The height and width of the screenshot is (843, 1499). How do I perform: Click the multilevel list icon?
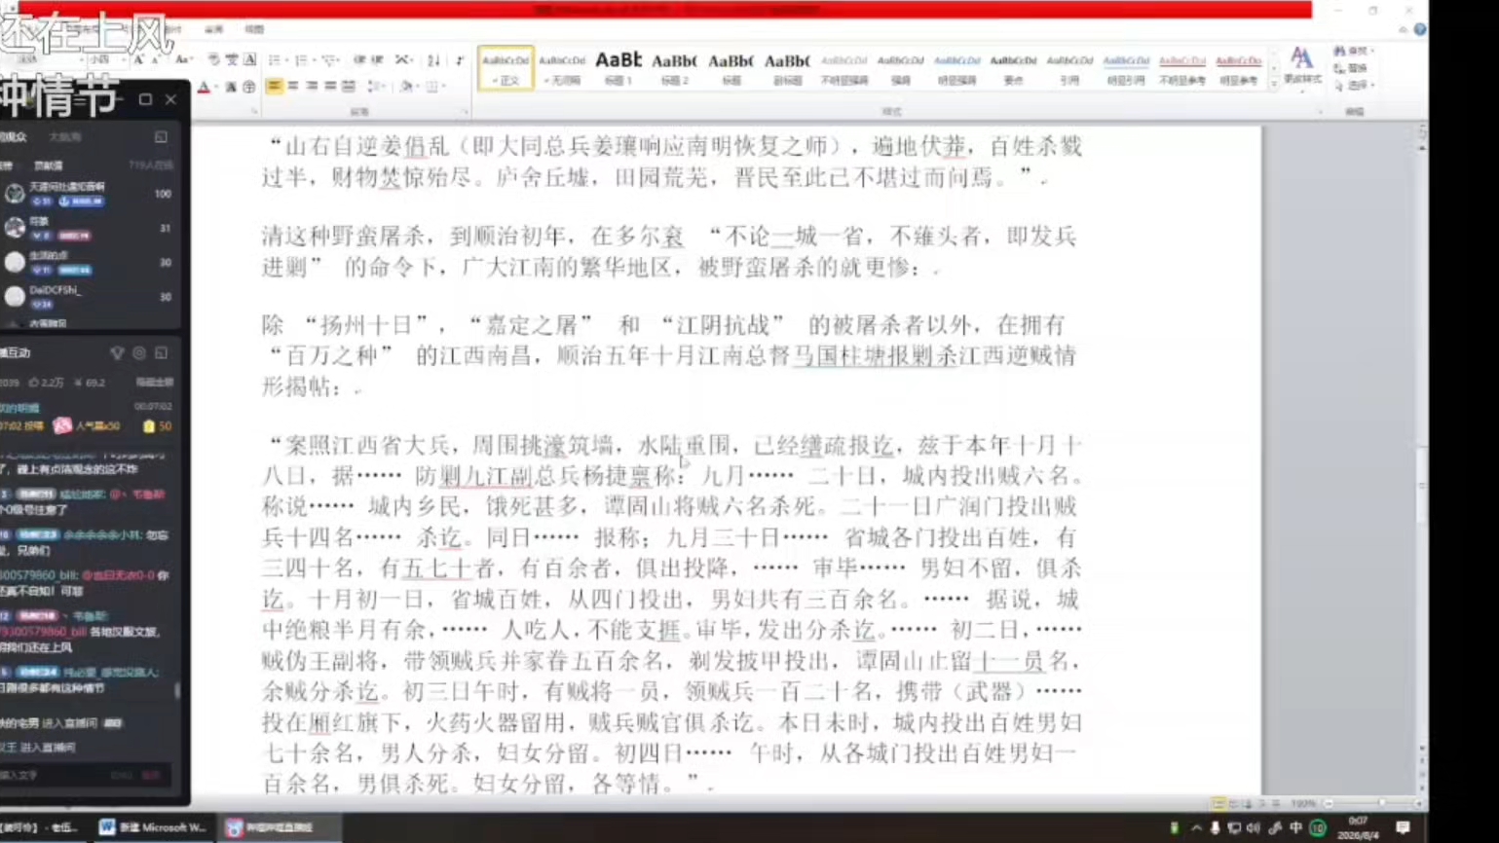click(330, 60)
